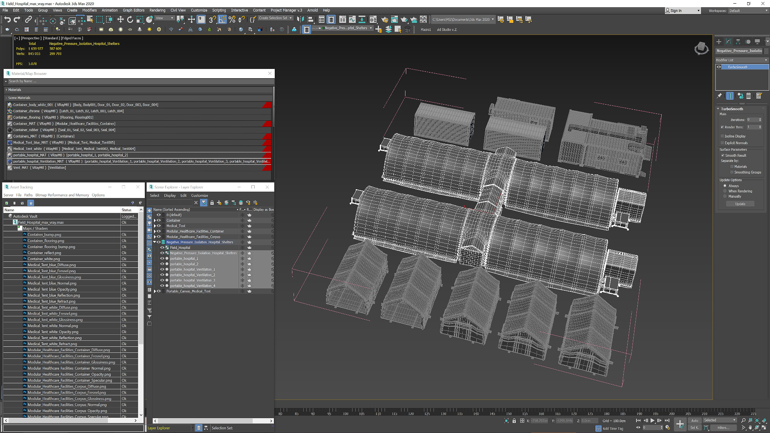Image resolution: width=770 pixels, height=433 pixels.
Task: Collapse the Negative_Pressure_Isolation_Hospital_Shelters layer
Action: click(x=154, y=242)
